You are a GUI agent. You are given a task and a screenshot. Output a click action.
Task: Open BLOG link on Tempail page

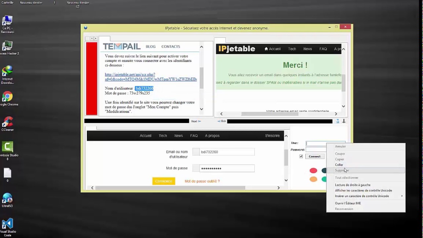151,47
